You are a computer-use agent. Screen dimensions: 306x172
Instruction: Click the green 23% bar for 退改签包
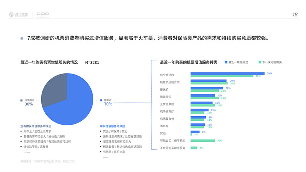click(x=205, y=98)
